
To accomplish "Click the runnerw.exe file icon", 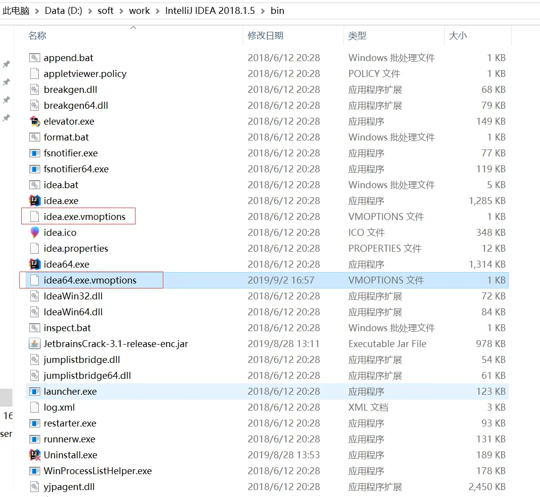I will 34,439.
